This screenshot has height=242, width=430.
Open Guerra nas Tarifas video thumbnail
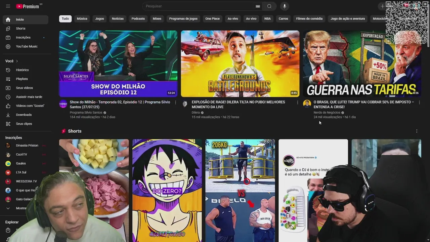pos(362,64)
